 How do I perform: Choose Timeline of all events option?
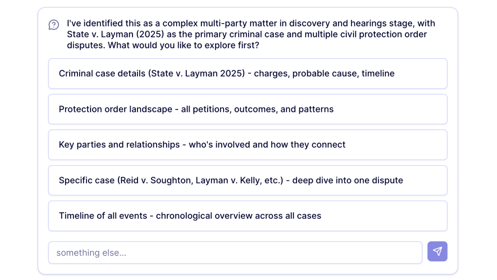[x=248, y=216]
